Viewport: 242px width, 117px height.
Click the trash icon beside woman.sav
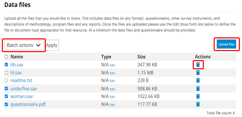pos(198,97)
